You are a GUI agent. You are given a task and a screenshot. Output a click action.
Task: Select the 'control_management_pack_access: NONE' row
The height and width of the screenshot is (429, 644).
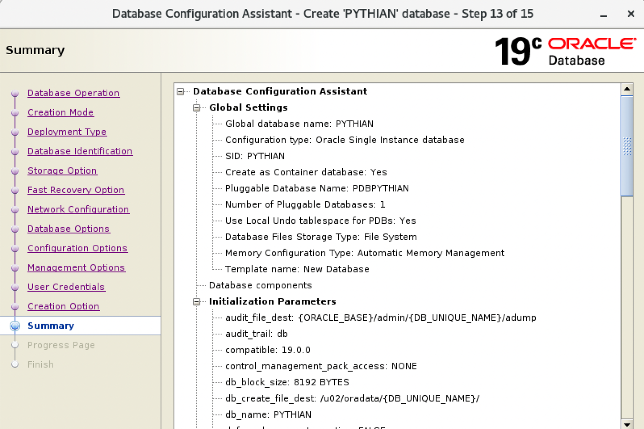coord(321,366)
